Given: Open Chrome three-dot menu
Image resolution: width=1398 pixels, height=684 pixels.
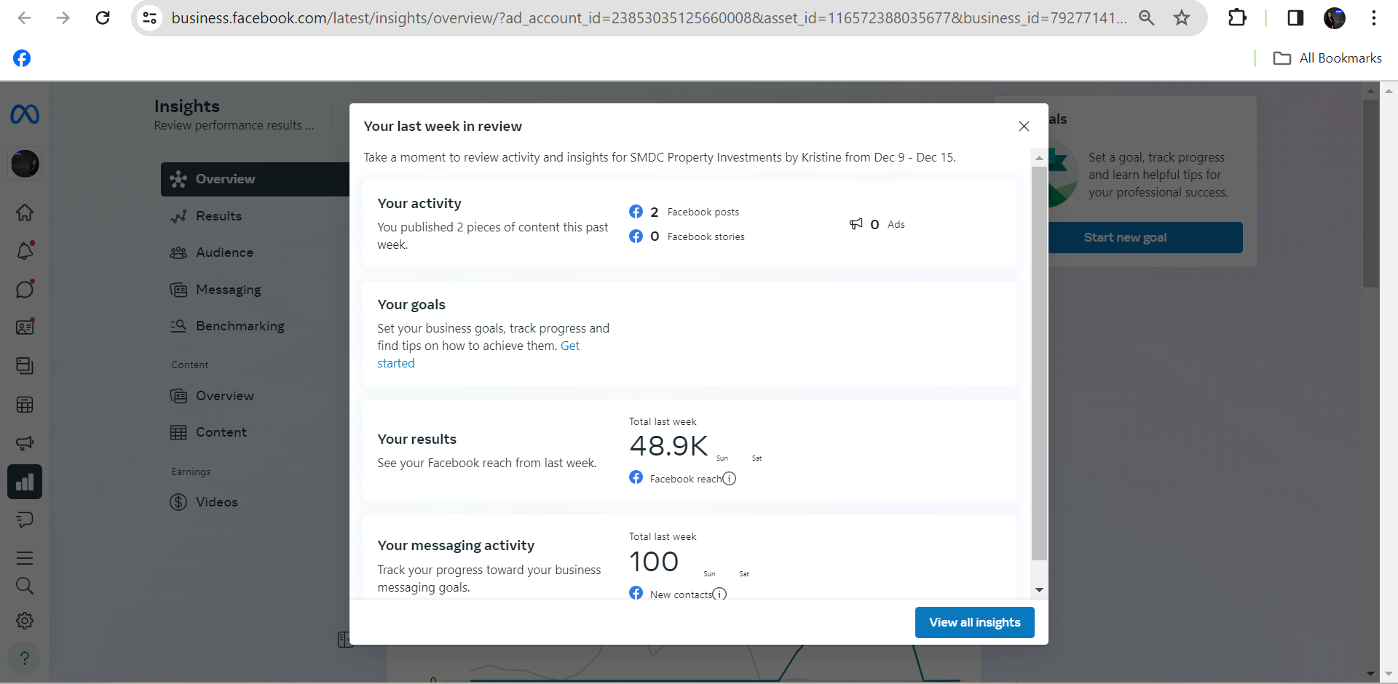Looking at the screenshot, I should point(1374,17).
